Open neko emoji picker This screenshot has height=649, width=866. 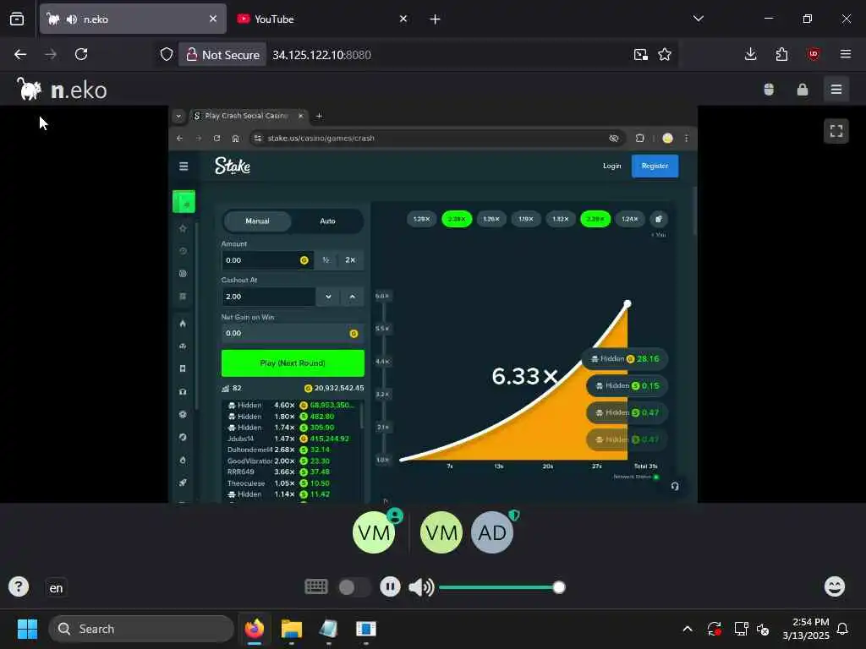[x=834, y=586]
